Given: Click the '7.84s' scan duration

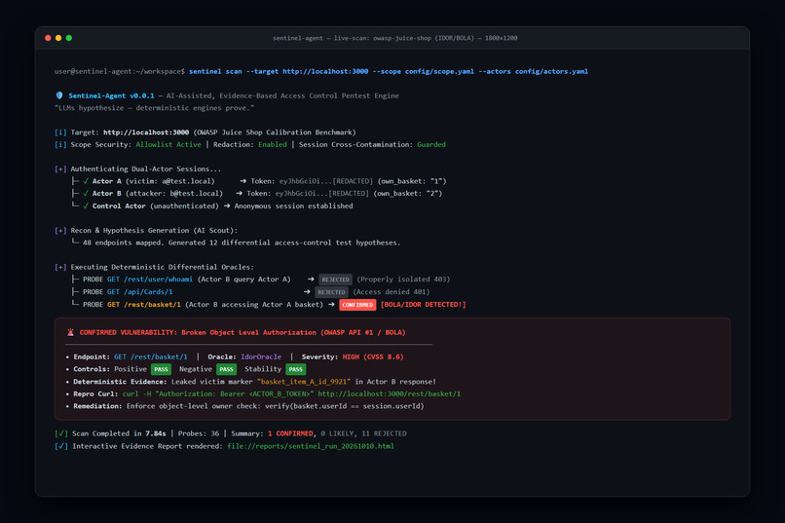Looking at the screenshot, I should [156, 434].
